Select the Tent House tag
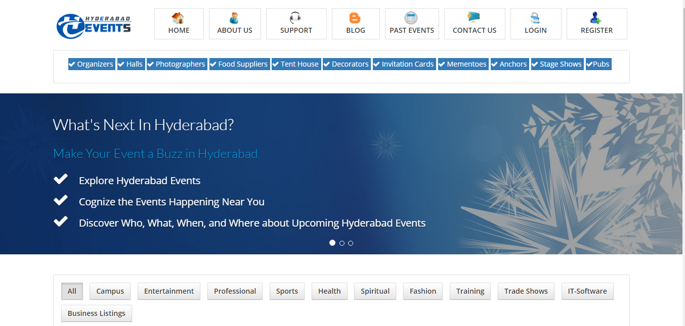The width and height of the screenshot is (685, 326). pyautogui.click(x=296, y=64)
